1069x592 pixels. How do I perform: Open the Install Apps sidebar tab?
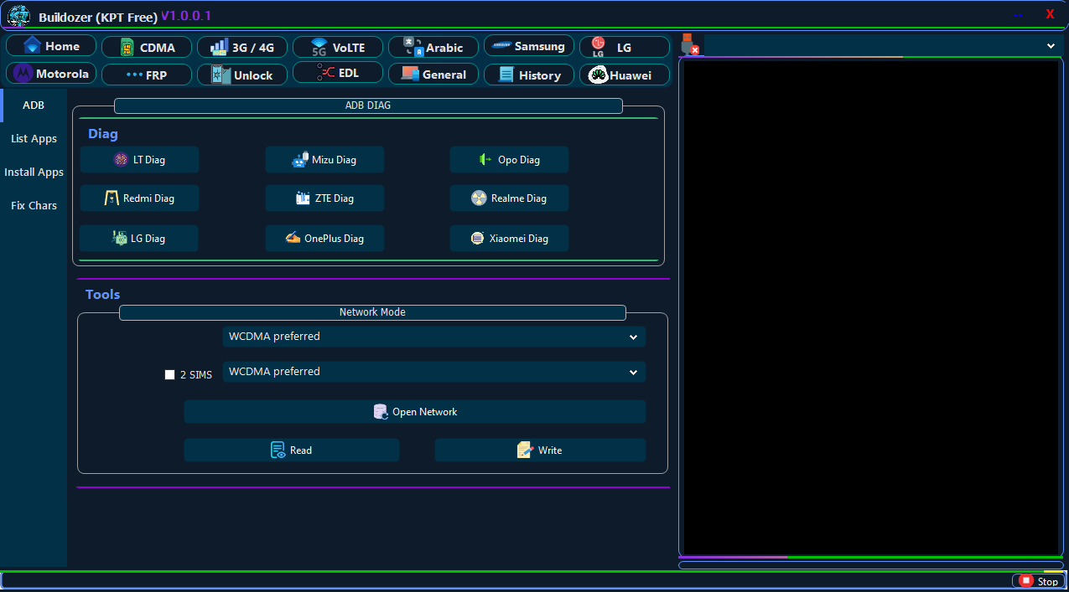(x=34, y=172)
